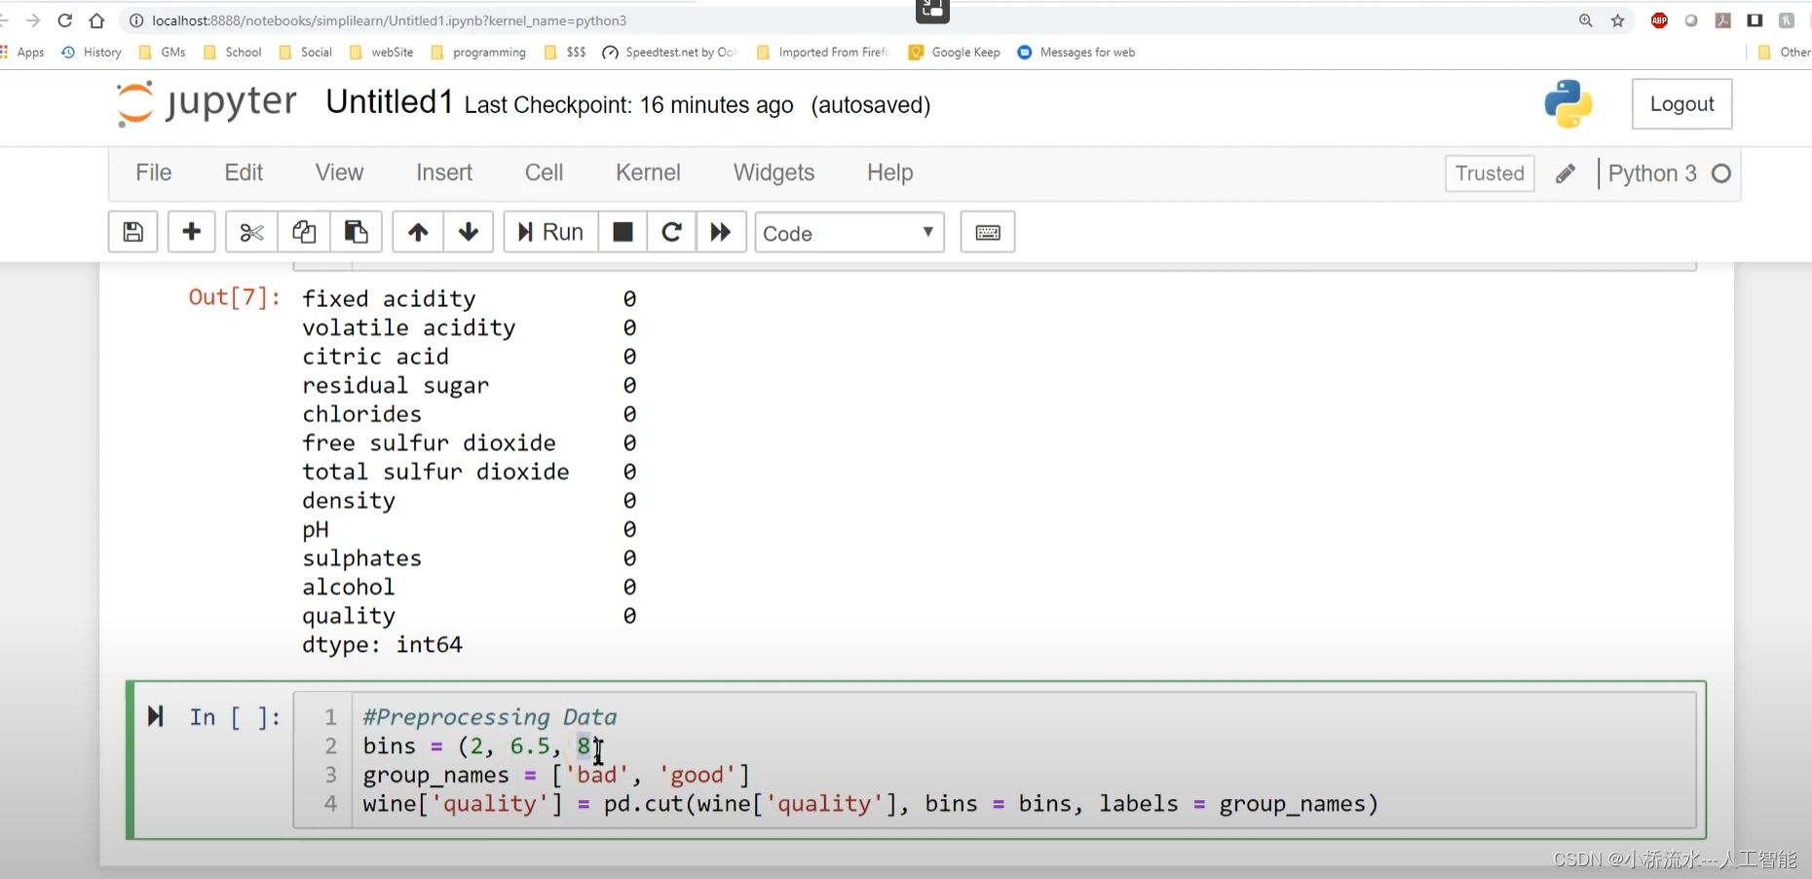
Task: Click the Jupyter logo
Action: (x=207, y=103)
